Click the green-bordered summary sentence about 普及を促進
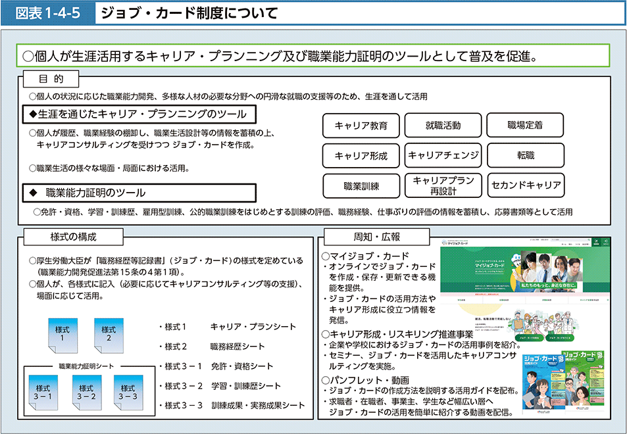Viewport: 627px width, 434px height. 313,55
